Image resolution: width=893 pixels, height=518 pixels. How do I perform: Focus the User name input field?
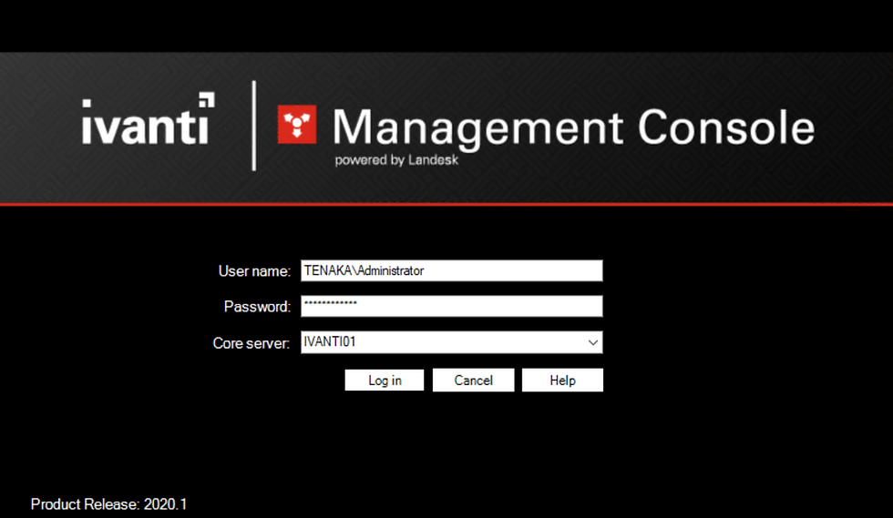(452, 271)
